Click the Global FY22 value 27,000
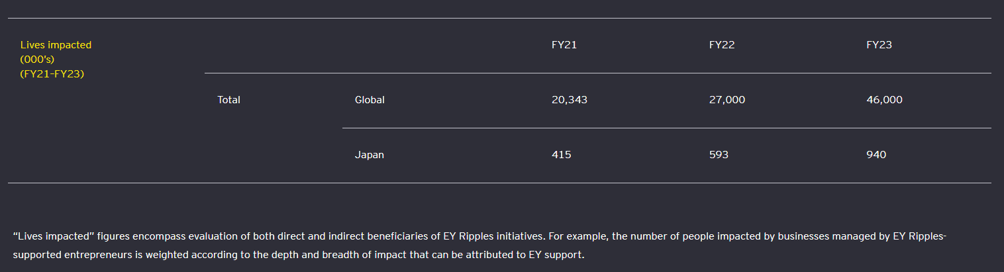Image resolution: width=1004 pixels, height=272 pixels. click(x=727, y=100)
